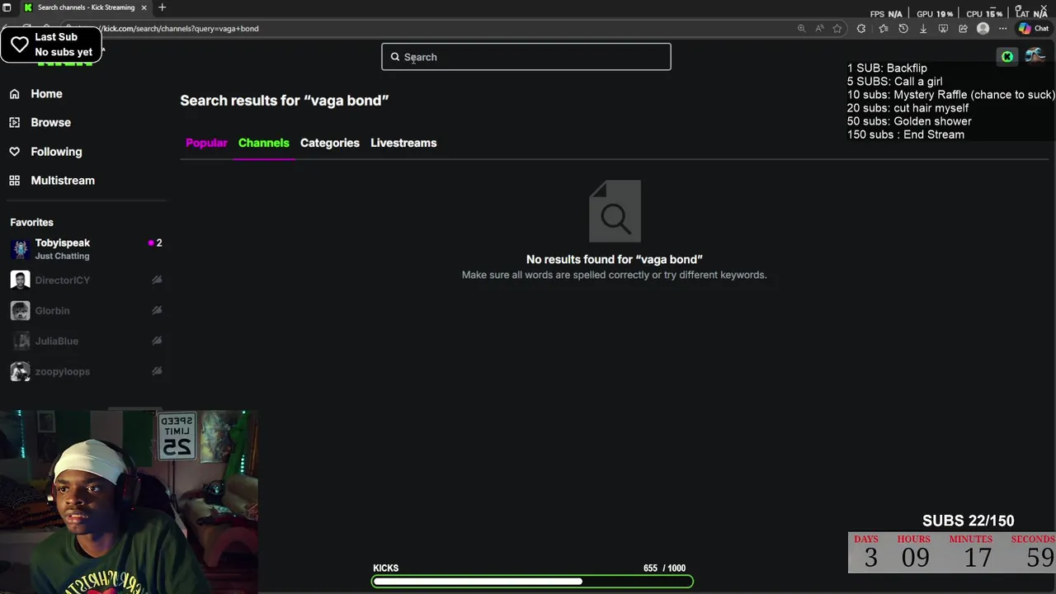Image resolution: width=1056 pixels, height=594 pixels.
Task: Focus the Kick search box
Action: coord(526,57)
